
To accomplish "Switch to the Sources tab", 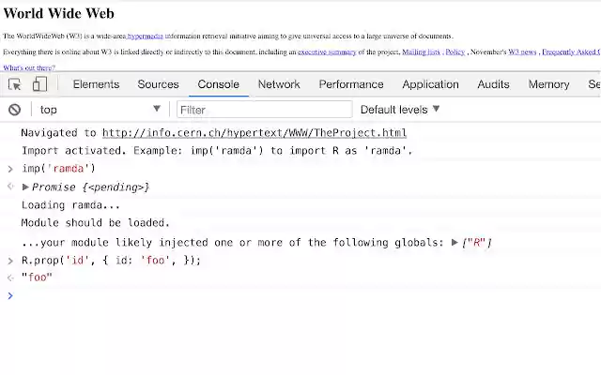I will (x=158, y=84).
